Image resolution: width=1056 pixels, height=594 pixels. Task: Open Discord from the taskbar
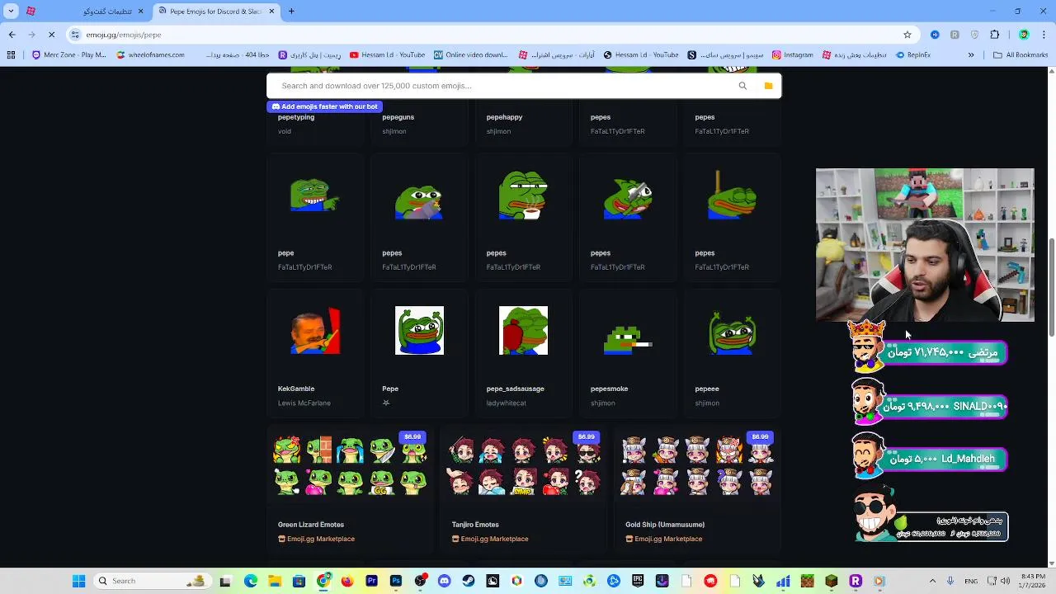[x=444, y=581]
